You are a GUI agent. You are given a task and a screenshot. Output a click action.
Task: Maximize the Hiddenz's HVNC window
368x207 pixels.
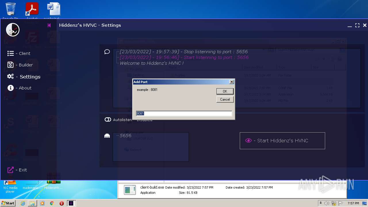[x=357, y=25]
